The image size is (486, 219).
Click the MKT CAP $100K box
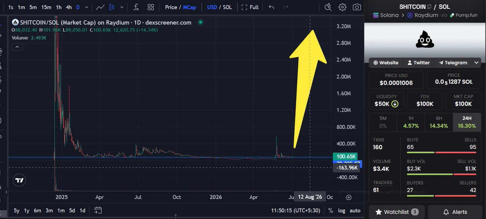tap(464, 100)
